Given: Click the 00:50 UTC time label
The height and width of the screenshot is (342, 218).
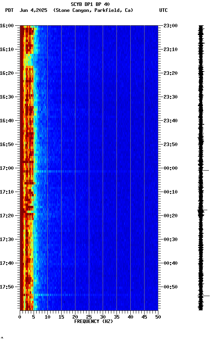Looking at the screenshot, I should [x=171, y=287].
